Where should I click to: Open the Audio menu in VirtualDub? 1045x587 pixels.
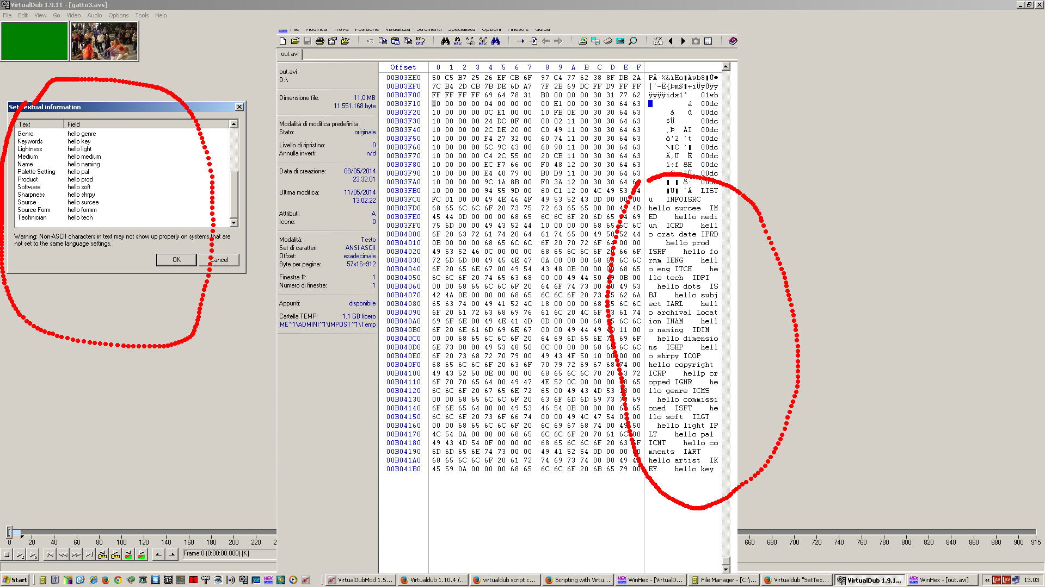coord(95,15)
